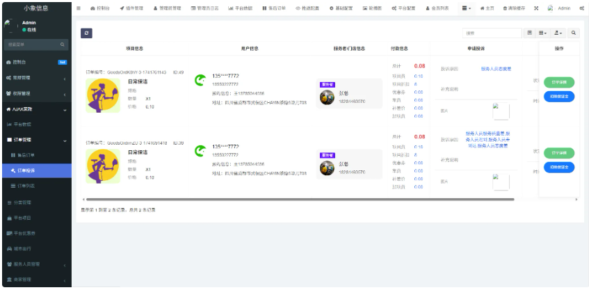This screenshot has width=589, height=290.
Task: Expand 服务人员管理 in the sidebar
Action: click(37, 264)
